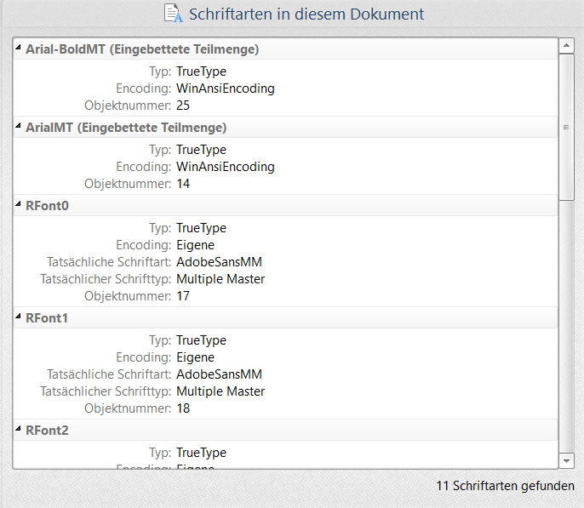
Task: Click 'Tatsächlicher Schrifttyp:' label under RFont1
Action: coord(106,391)
